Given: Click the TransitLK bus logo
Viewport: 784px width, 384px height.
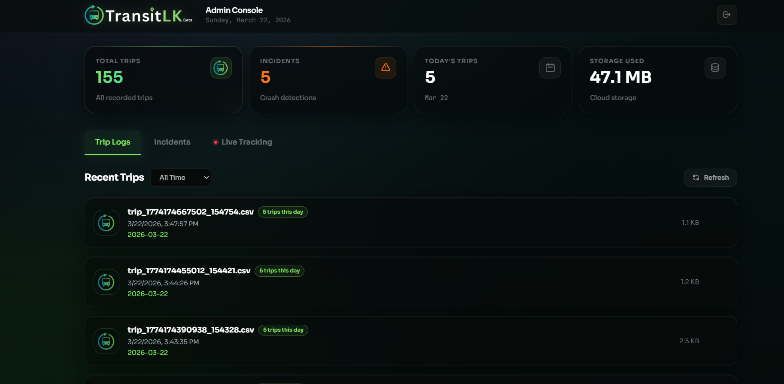Looking at the screenshot, I should 94,15.
